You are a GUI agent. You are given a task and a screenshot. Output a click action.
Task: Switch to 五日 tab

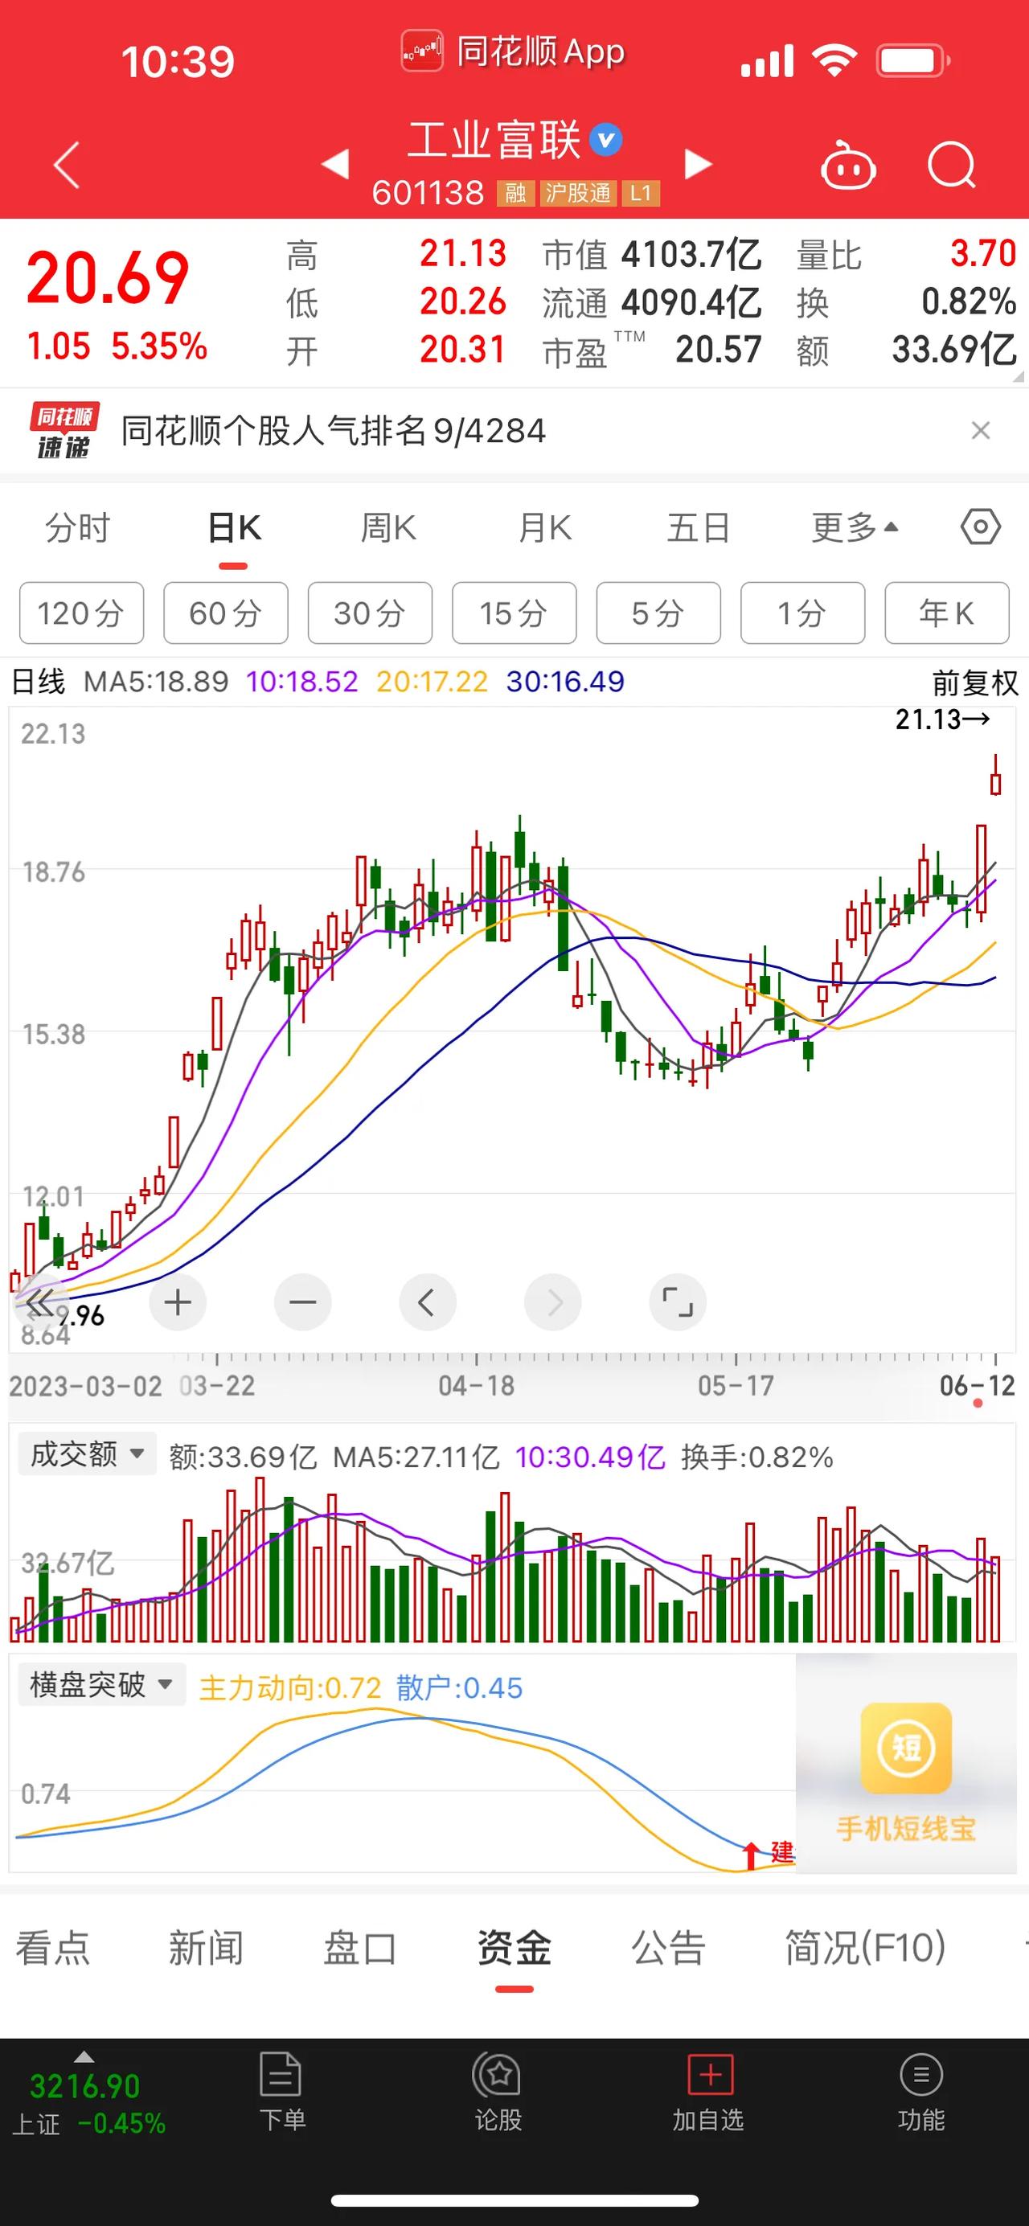(698, 527)
